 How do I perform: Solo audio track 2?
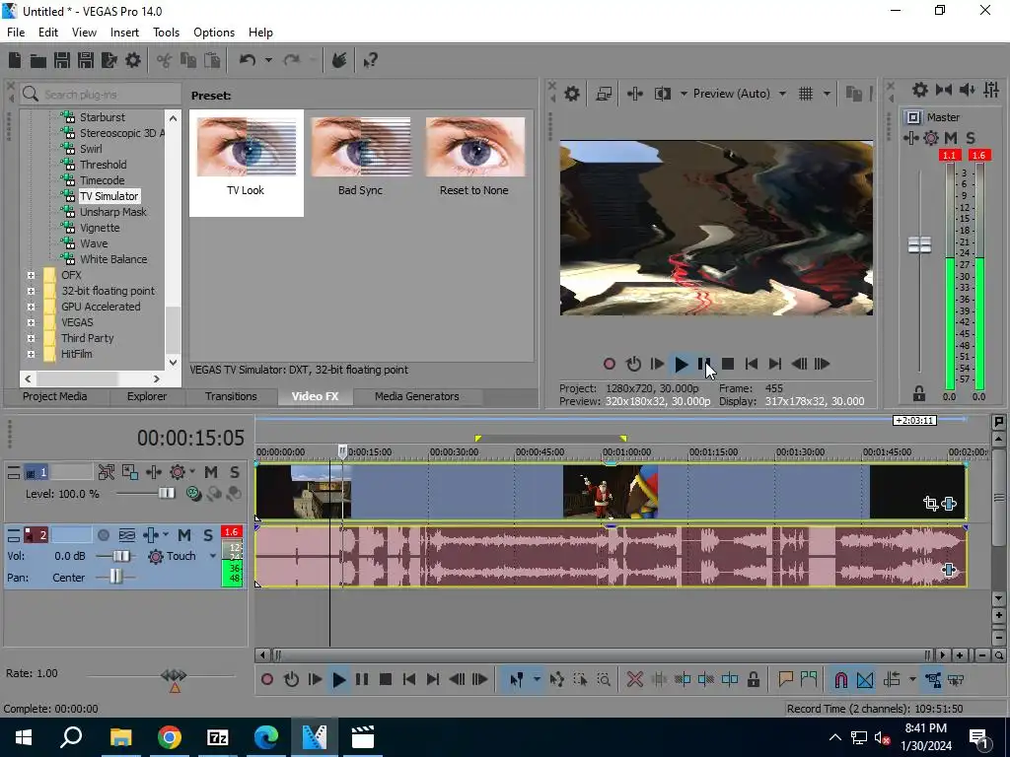208,535
